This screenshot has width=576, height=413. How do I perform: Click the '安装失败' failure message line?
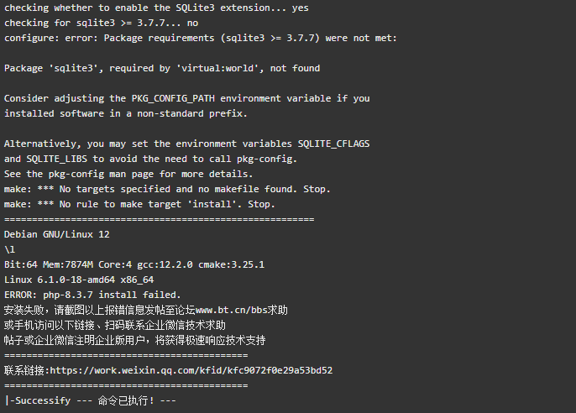point(146,311)
